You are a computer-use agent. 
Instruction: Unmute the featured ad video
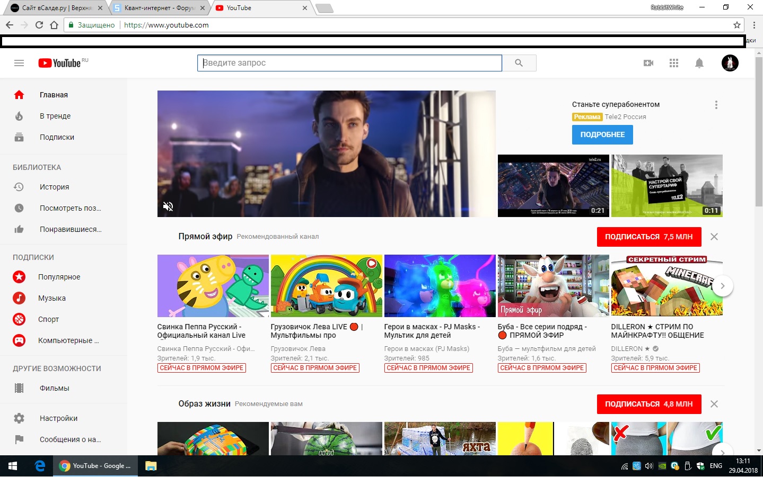pyautogui.click(x=168, y=206)
